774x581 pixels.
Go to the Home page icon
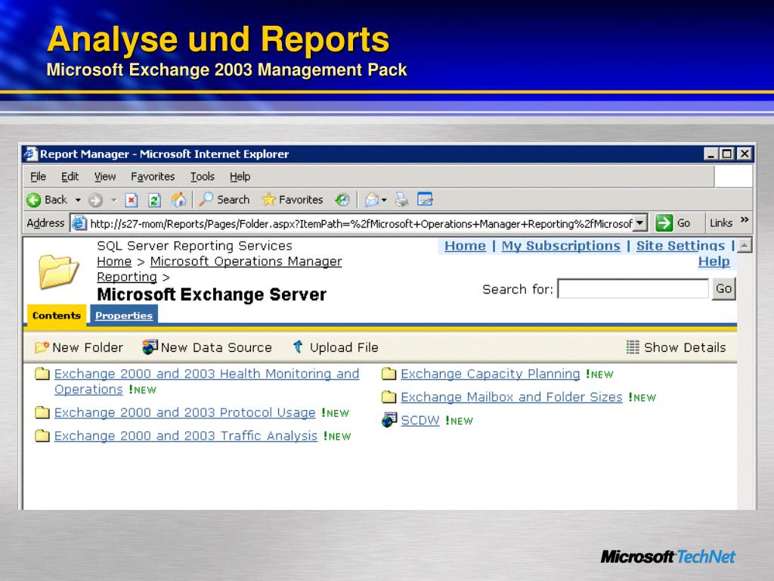coord(178,200)
